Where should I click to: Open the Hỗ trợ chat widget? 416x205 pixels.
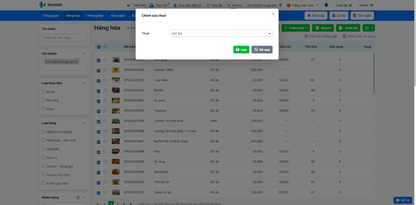click(403, 200)
